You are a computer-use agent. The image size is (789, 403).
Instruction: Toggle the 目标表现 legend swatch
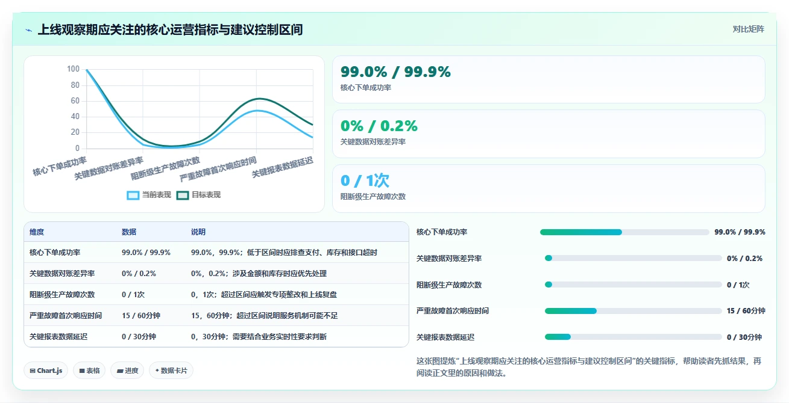(x=183, y=195)
